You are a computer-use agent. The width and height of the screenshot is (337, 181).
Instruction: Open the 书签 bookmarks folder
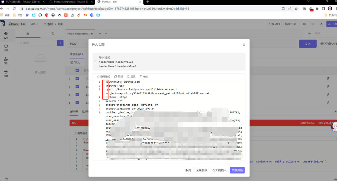pos(18,15)
